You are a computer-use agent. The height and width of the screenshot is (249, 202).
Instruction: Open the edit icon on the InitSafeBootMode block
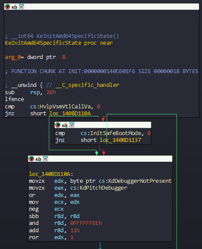click(x=65, y=125)
